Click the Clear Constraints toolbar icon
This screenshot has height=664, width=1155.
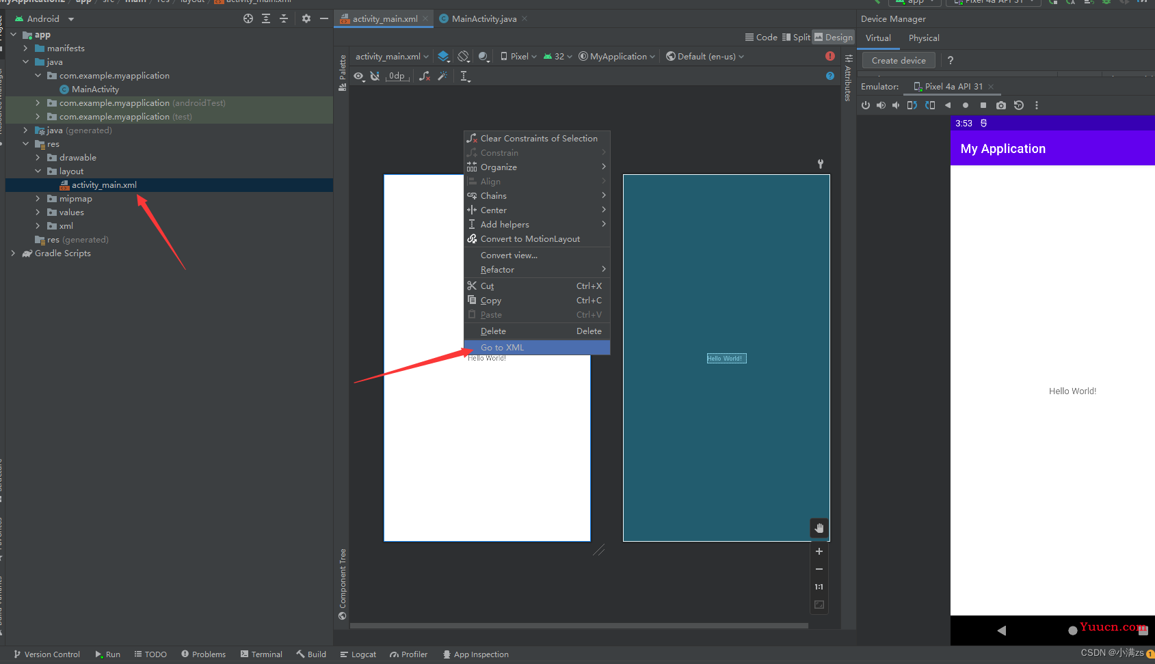point(425,76)
